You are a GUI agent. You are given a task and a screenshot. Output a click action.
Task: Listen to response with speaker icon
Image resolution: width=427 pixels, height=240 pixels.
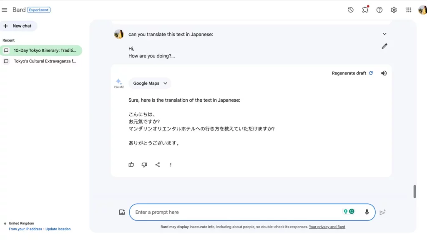coord(384,73)
